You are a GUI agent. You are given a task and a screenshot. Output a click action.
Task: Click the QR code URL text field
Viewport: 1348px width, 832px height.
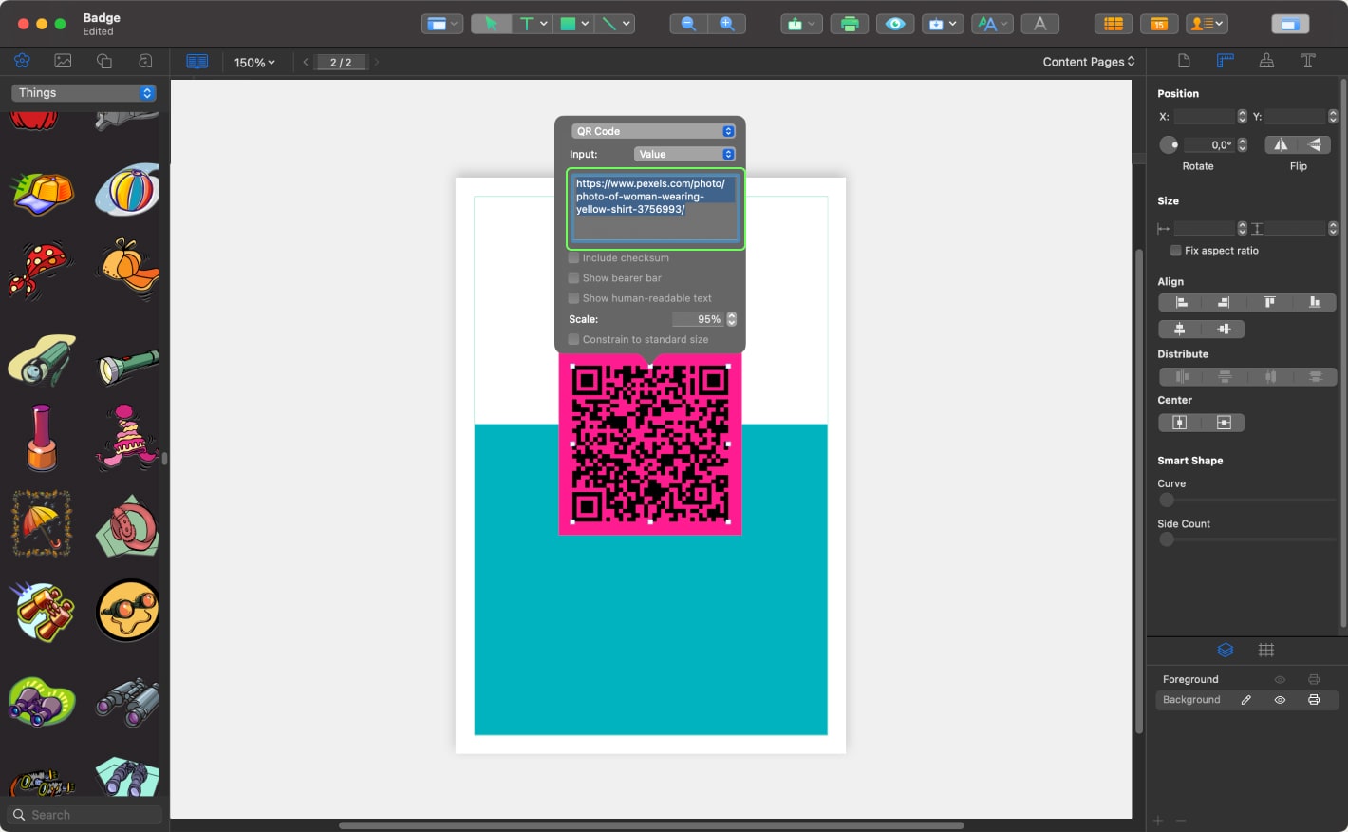click(x=655, y=209)
